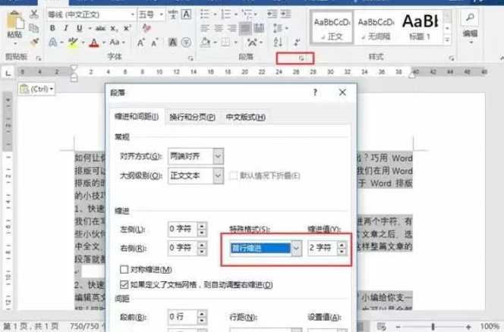Toggle Italic formatting

(66, 28)
